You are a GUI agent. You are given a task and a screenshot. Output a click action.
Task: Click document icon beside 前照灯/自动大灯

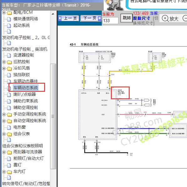tap(9, 159)
